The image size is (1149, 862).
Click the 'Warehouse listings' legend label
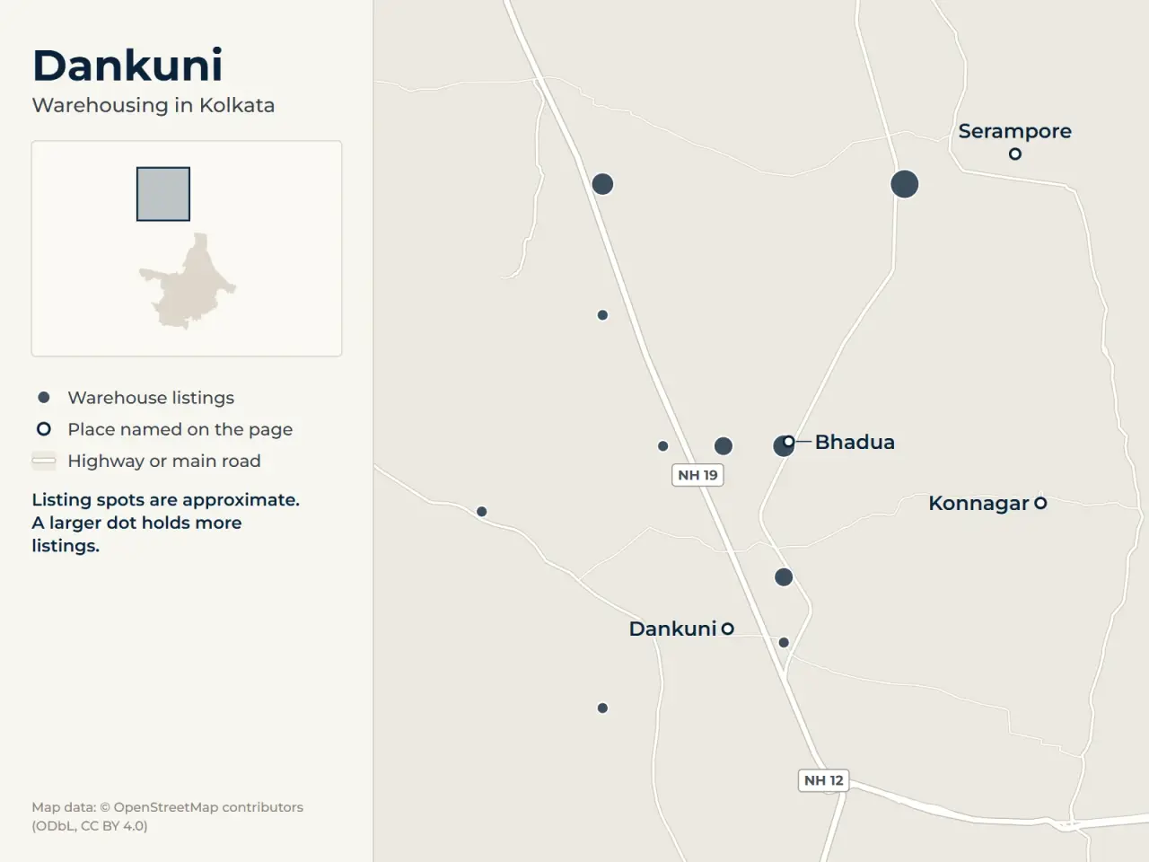[x=151, y=398]
